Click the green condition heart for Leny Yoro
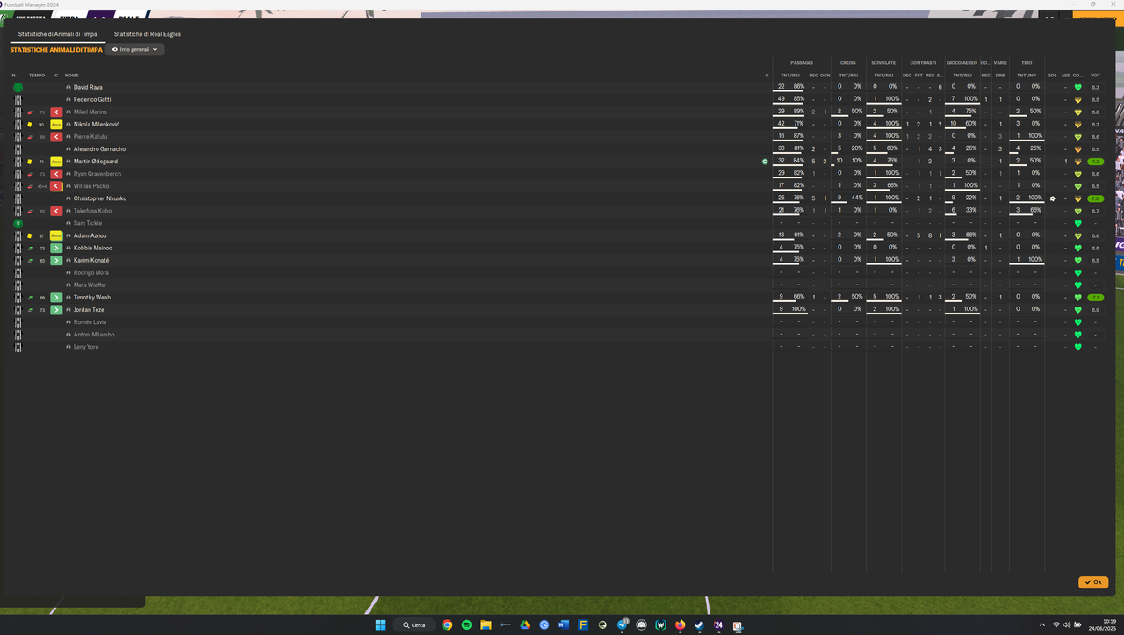1124x635 pixels. pos(1077,347)
